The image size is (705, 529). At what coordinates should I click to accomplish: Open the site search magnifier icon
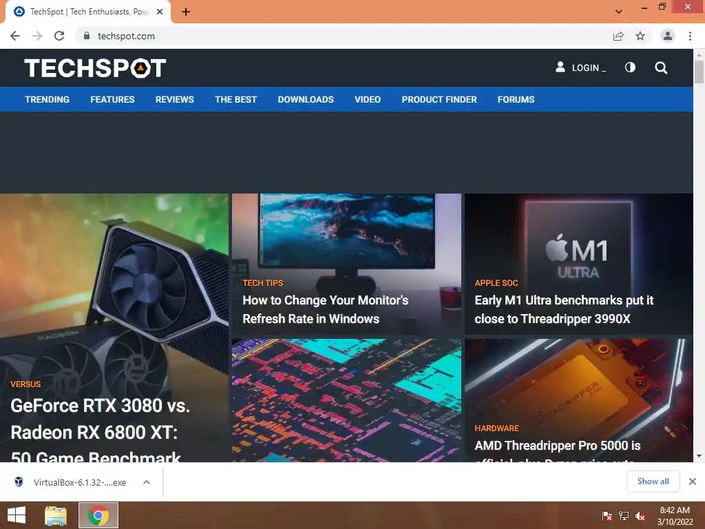pyautogui.click(x=661, y=68)
